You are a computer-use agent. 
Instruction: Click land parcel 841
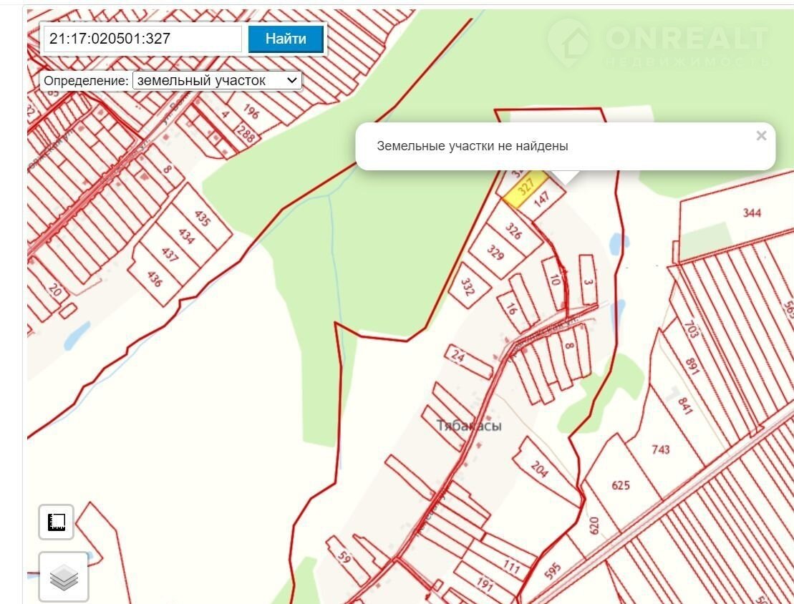(x=684, y=406)
